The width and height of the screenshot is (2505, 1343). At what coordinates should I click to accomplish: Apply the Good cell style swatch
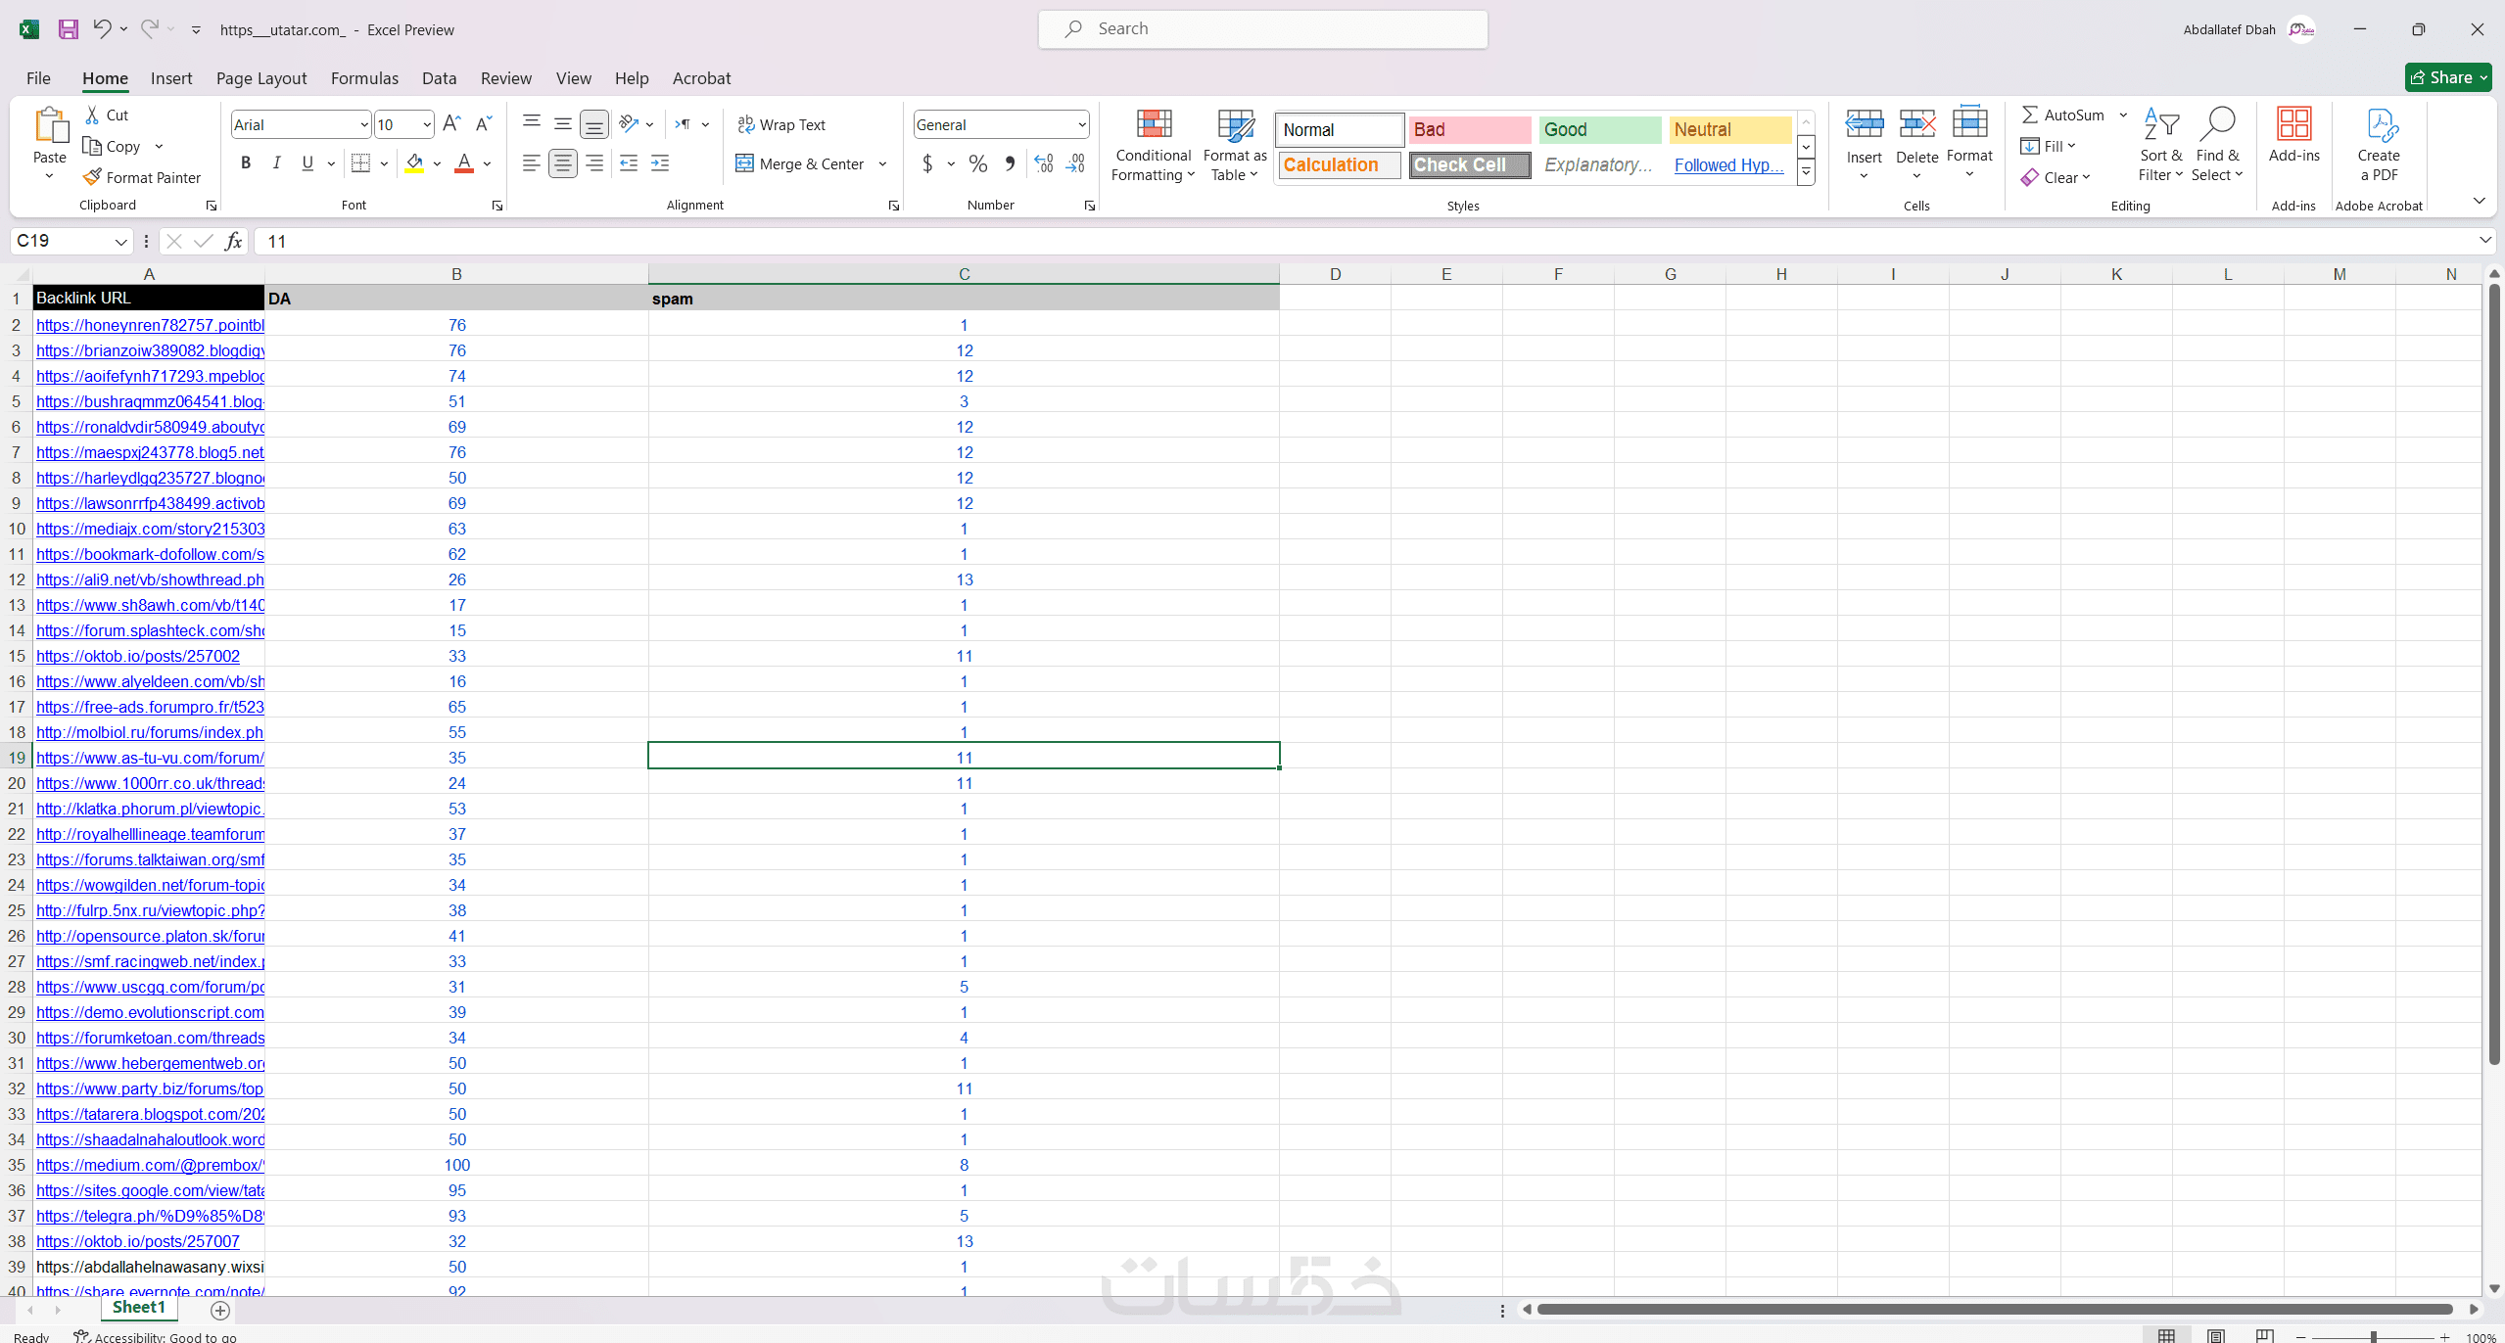[1598, 129]
